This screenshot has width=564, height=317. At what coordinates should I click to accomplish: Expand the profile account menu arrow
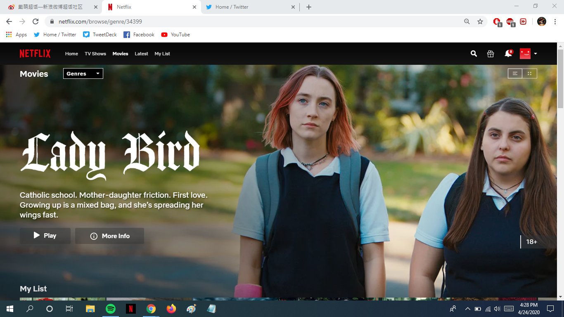536,54
